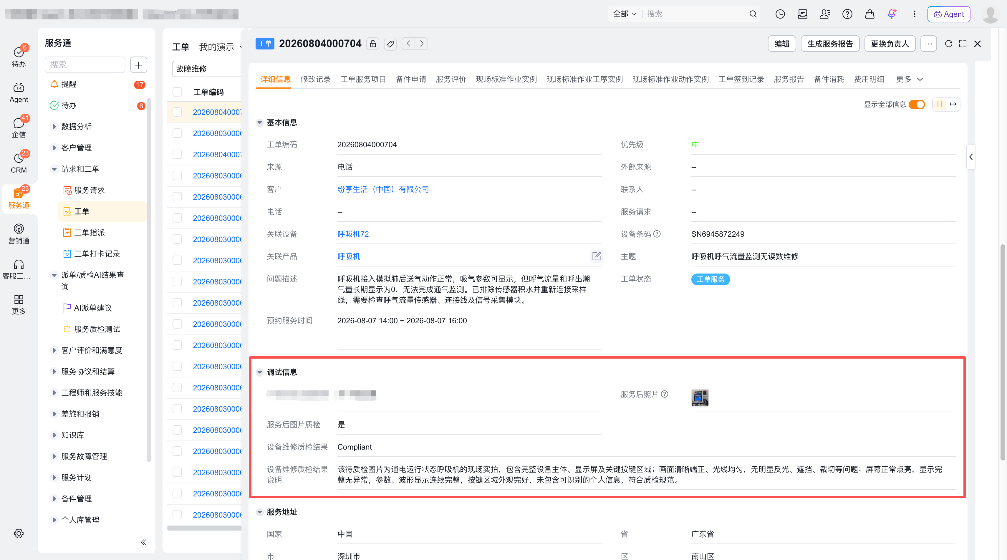Screen dimensions: 1007x560
Task: Collapse 请求和工单 tree node
Action: pyautogui.click(x=54, y=169)
